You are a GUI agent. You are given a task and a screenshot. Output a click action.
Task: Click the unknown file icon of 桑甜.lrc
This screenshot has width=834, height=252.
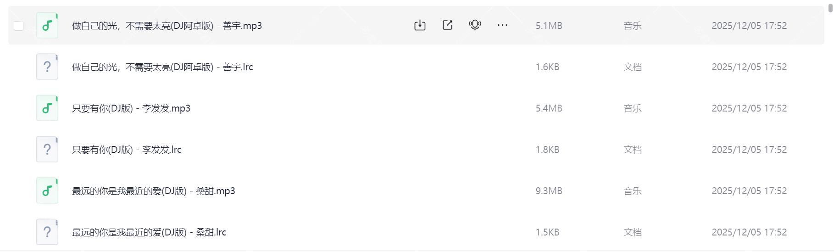pos(47,232)
